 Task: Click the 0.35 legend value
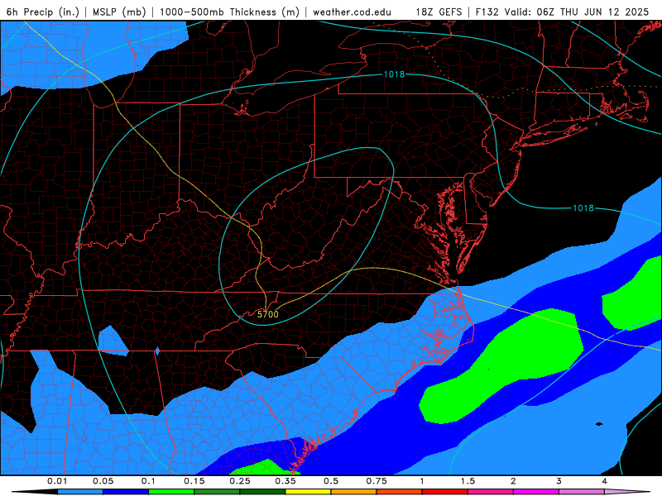click(285, 481)
